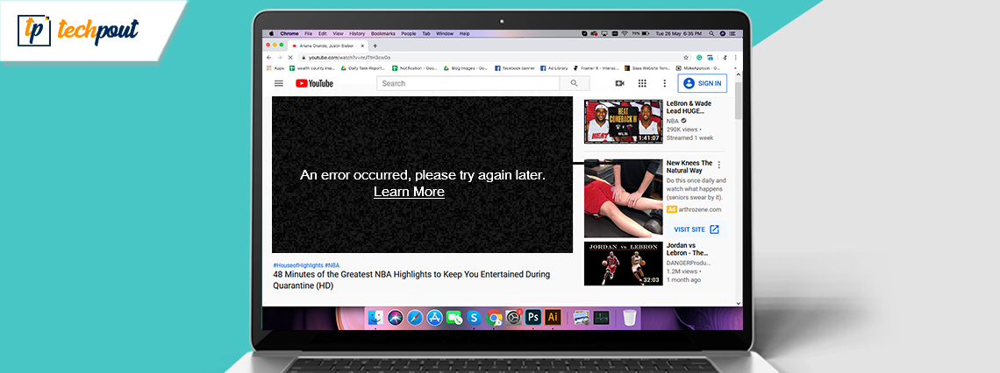The height and width of the screenshot is (373, 1000).
Task: Launch Siri from the dock
Action: click(396, 317)
